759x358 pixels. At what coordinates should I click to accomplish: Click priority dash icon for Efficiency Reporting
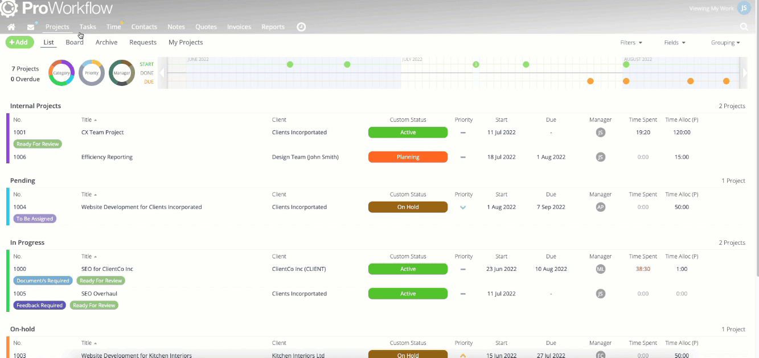tap(463, 157)
